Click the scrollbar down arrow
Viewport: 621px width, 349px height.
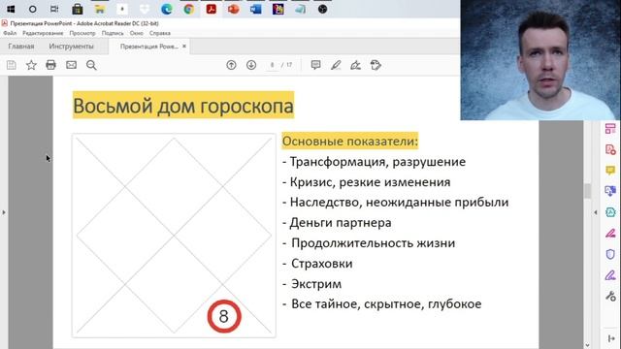tap(587, 345)
